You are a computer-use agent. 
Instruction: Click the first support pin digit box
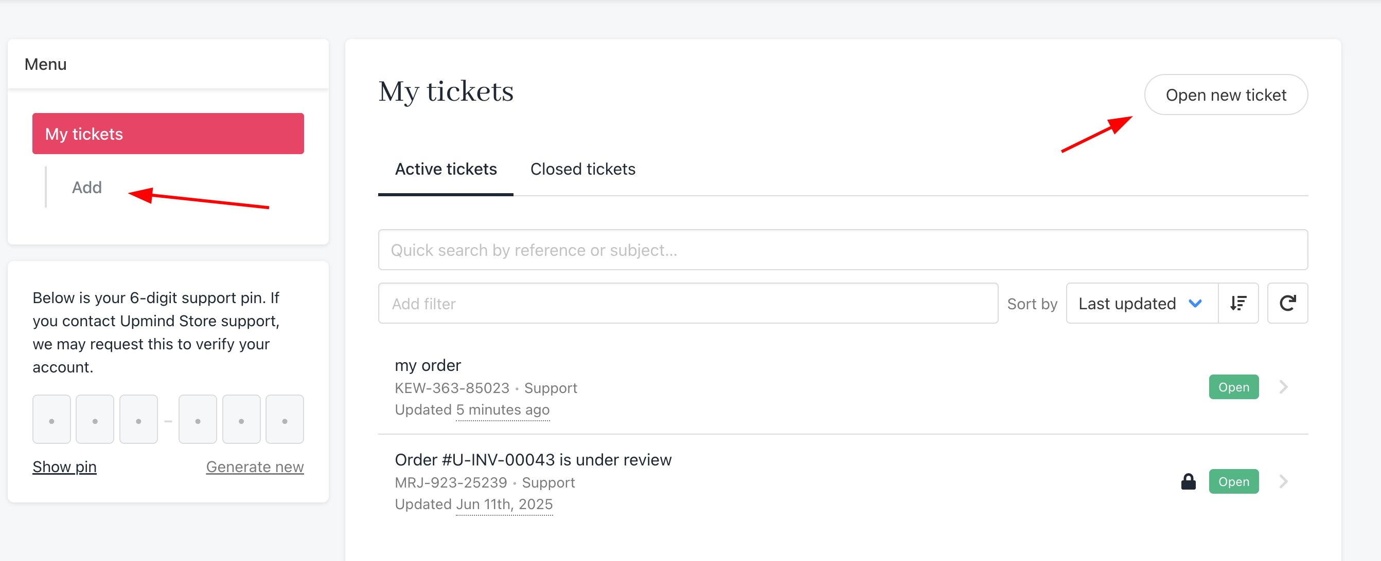pyautogui.click(x=51, y=419)
